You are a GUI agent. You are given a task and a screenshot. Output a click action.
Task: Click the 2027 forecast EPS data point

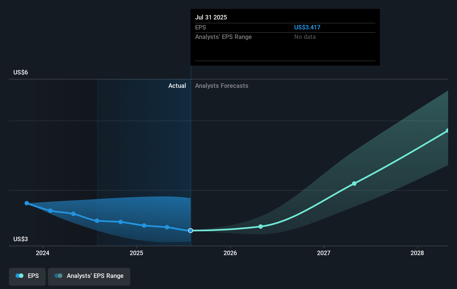354,183
